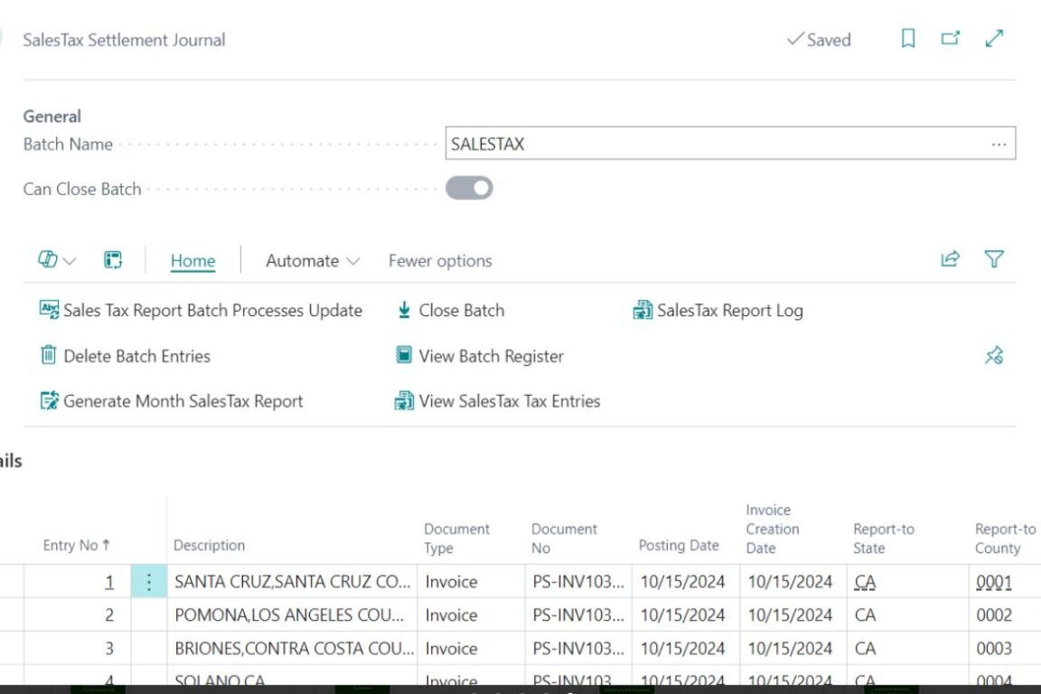
Task: Activate the filter funnel icon
Action: click(995, 259)
